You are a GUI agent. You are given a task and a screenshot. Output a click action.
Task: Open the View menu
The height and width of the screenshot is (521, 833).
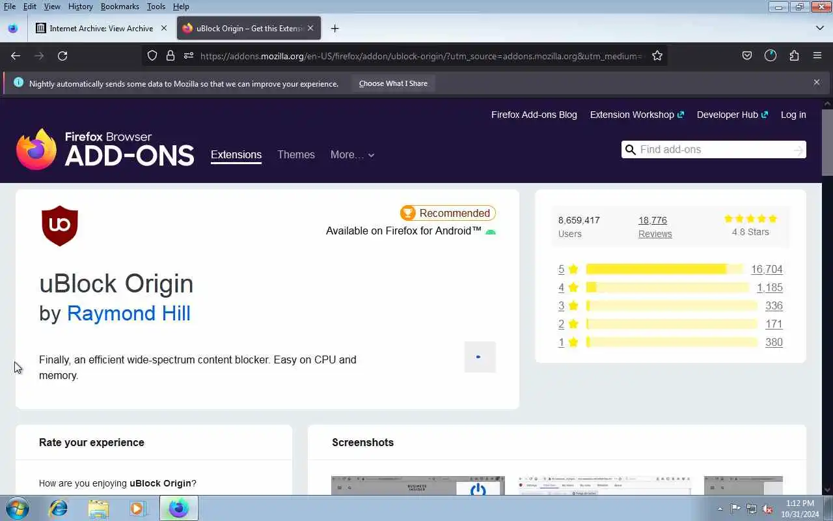(52, 7)
